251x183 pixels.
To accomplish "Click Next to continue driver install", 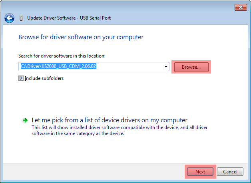I will tap(200, 172).
